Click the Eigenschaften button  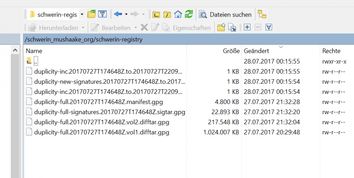tap(187, 28)
